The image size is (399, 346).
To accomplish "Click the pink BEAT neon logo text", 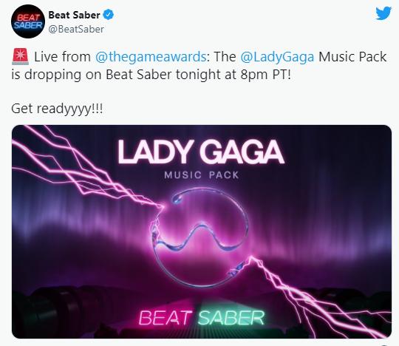I will [x=166, y=318].
